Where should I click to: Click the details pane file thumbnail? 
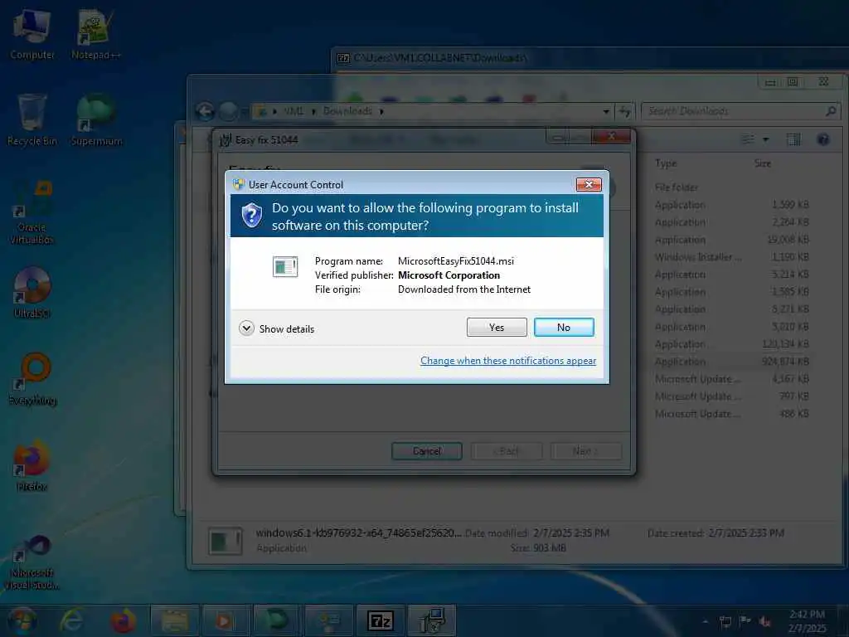point(226,541)
